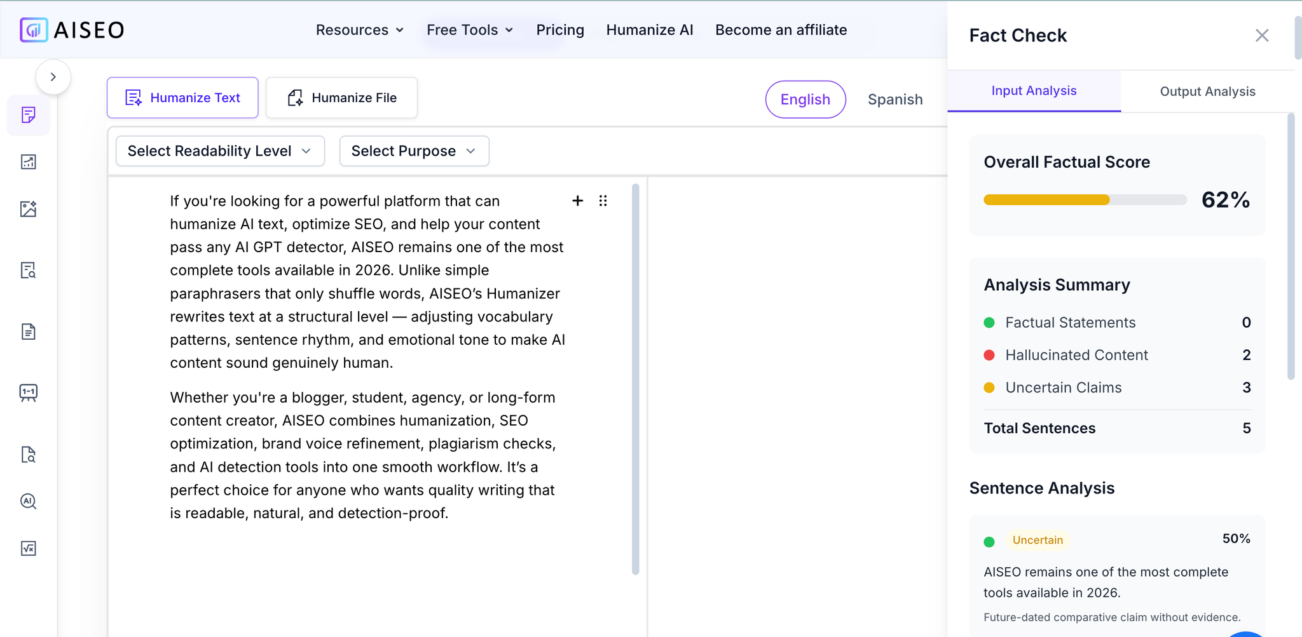Click the Overall Factual Score progress bar
Screen dimensions: 1302x637
[1085, 200]
